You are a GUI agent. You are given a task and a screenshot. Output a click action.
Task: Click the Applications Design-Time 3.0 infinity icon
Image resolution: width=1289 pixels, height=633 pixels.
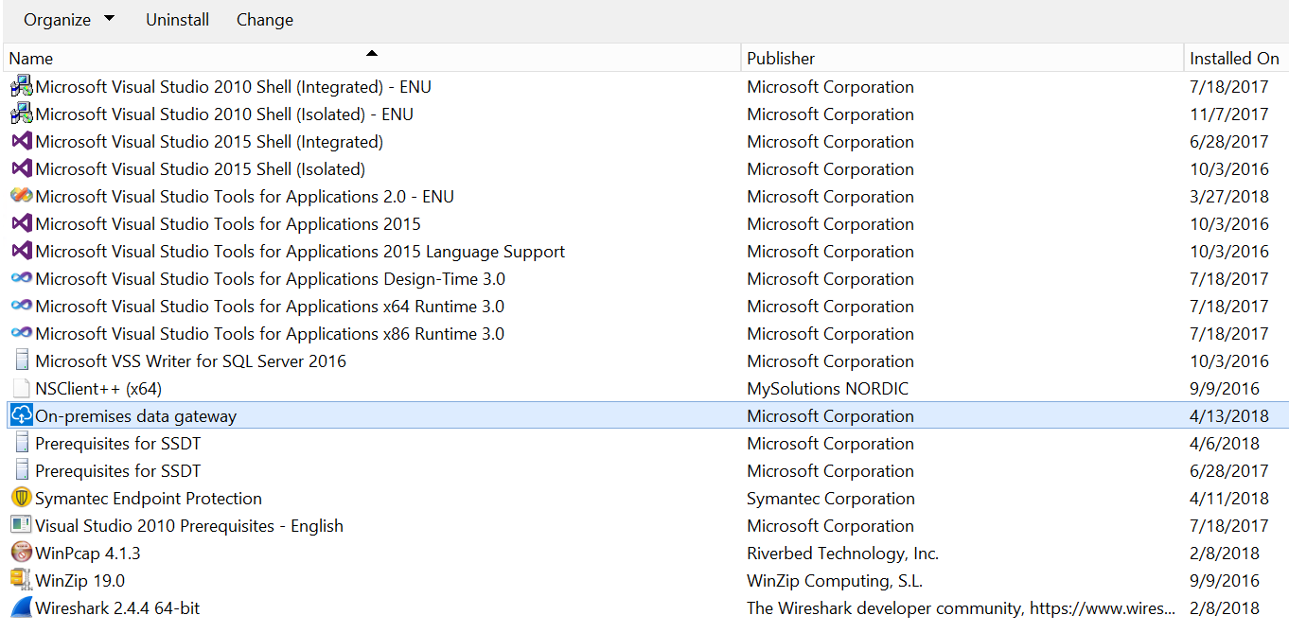tap(21, 279)
